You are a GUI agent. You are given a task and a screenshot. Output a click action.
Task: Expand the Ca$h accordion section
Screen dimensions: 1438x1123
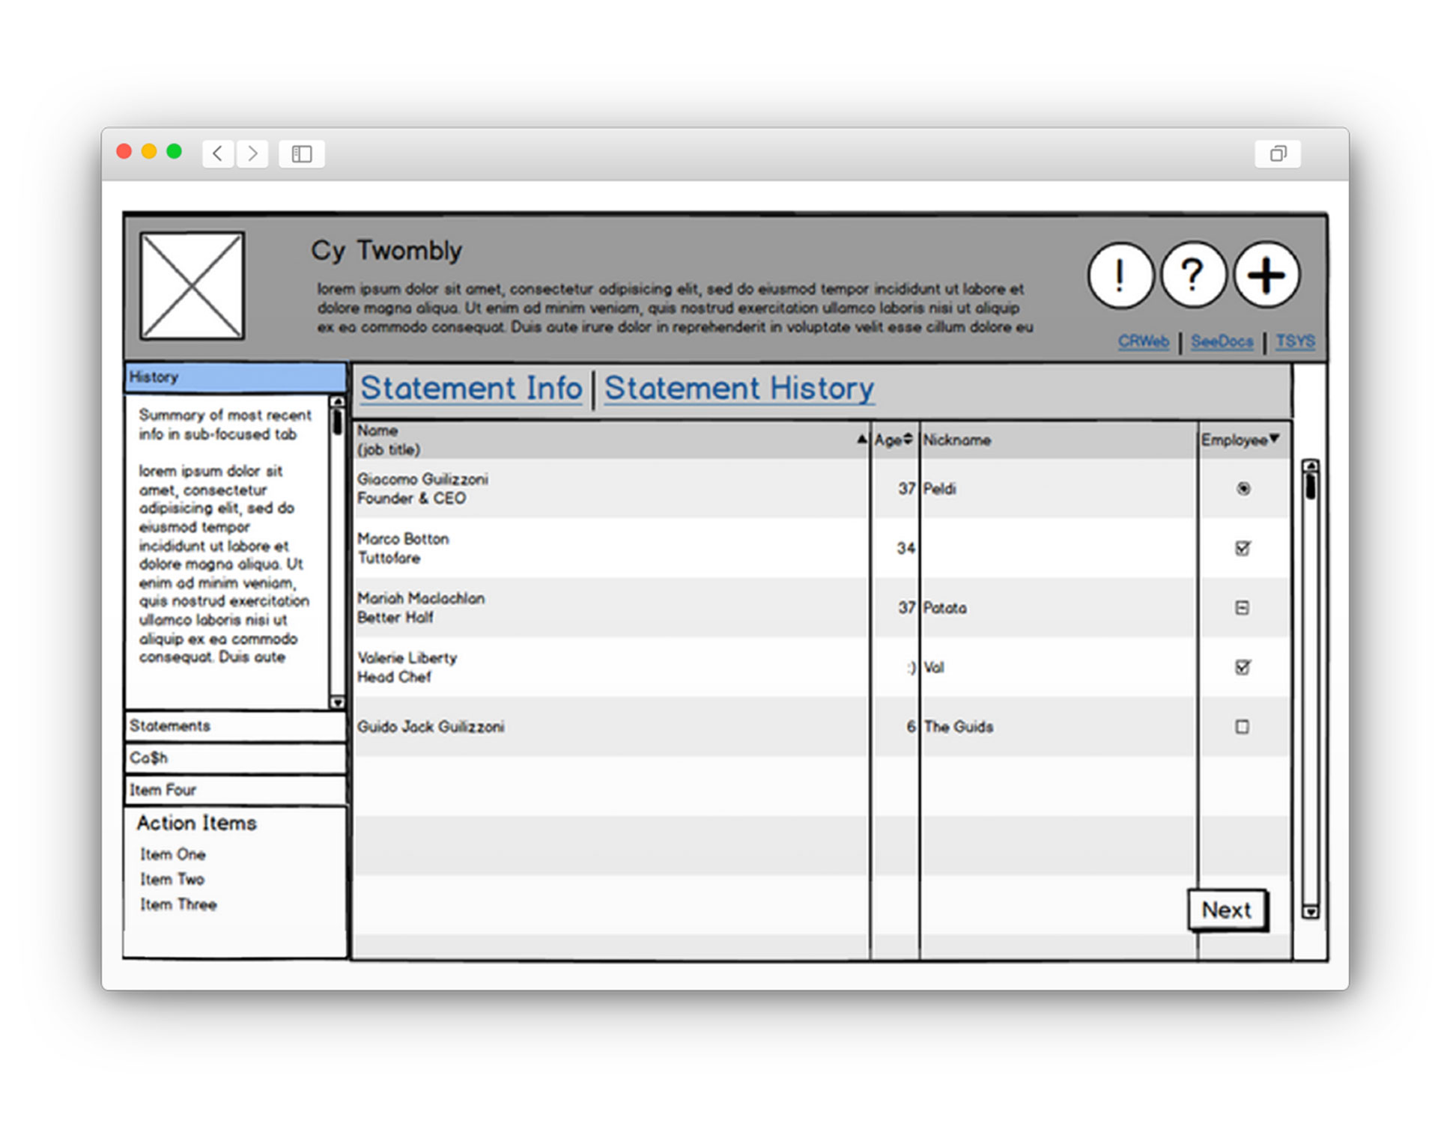[x=234, y=758]
